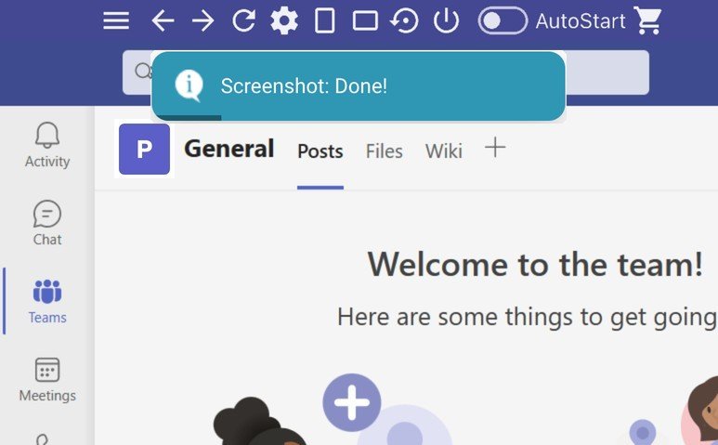This screenshot has height=445, width=718.
Task: Open the shopping cart icon
Action: [x=647, y=20]
